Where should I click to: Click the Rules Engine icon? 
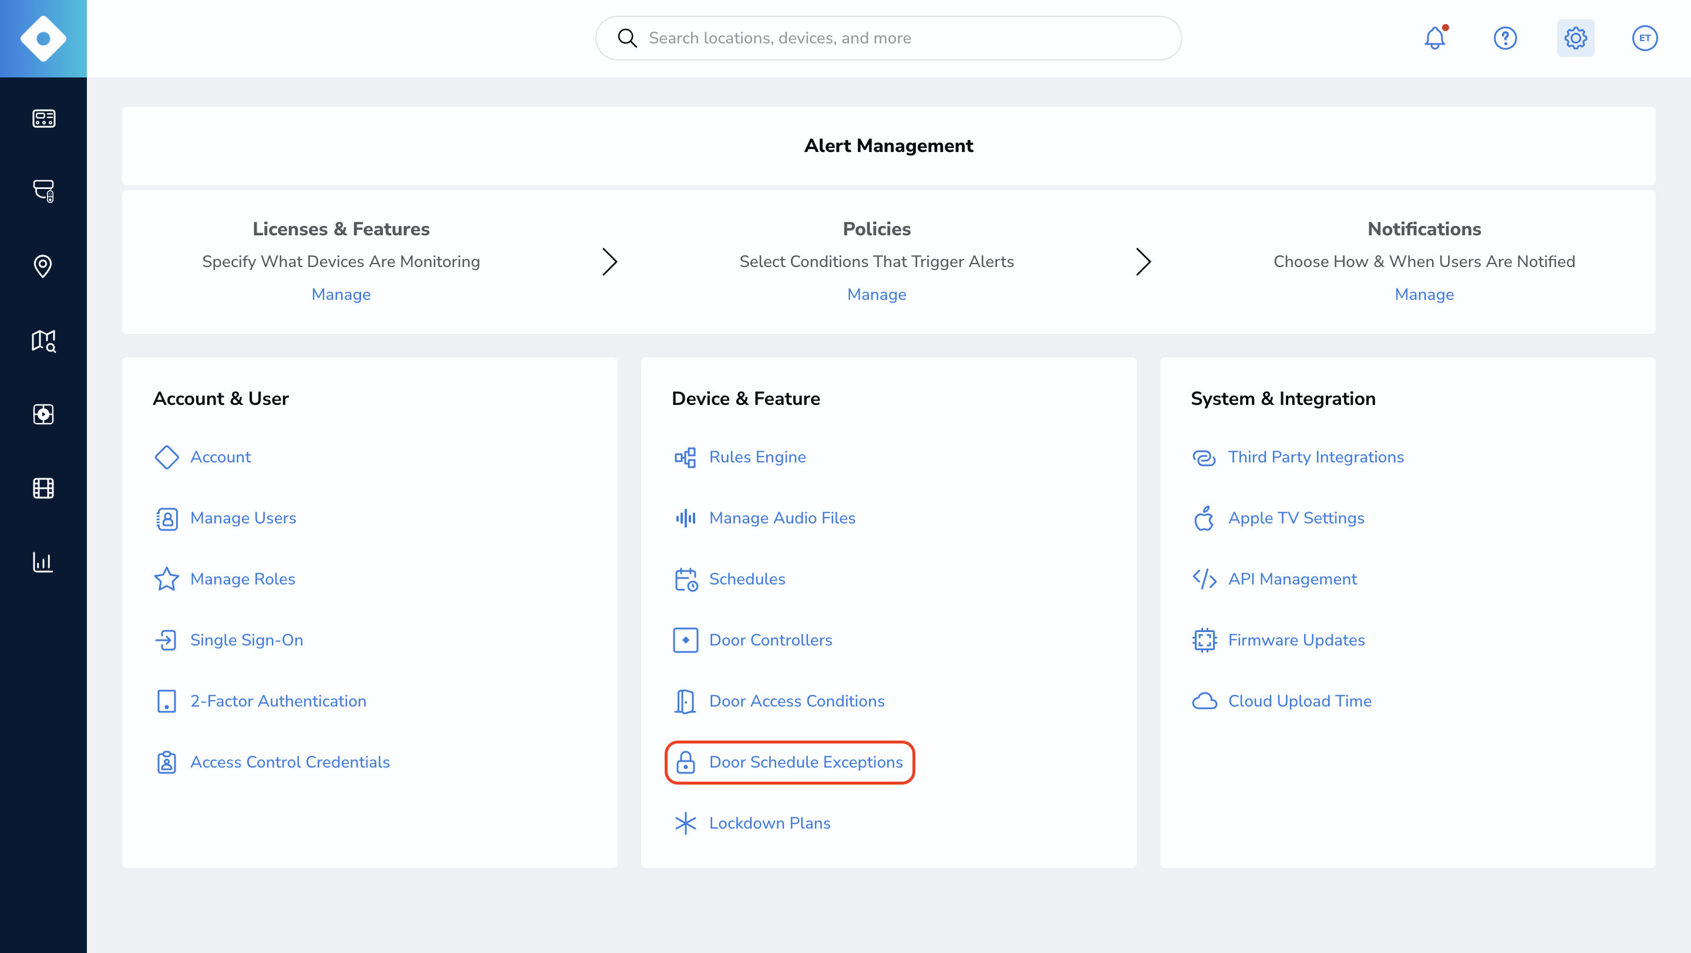click(685, 457)
